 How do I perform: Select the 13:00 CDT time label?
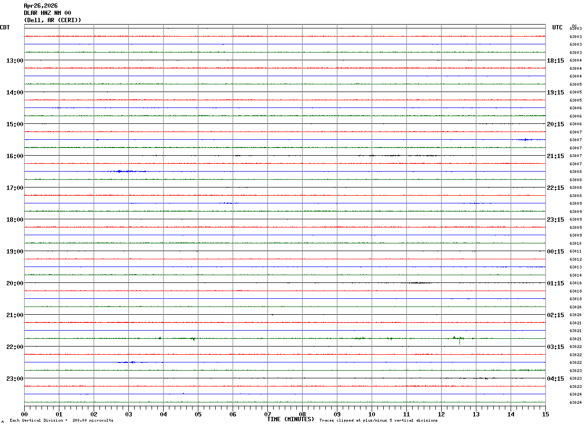pyautogui.click(x=14, y=61)
